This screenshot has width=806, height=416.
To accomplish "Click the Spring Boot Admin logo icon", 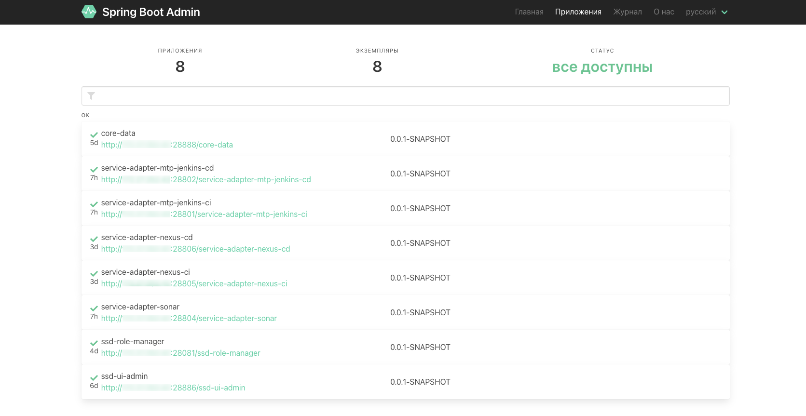I will tap(89, 12).
